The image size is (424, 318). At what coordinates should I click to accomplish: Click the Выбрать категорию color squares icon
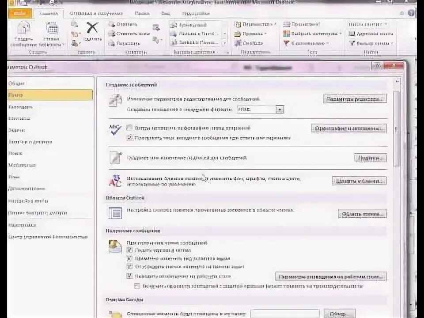[x=286, y=34]
